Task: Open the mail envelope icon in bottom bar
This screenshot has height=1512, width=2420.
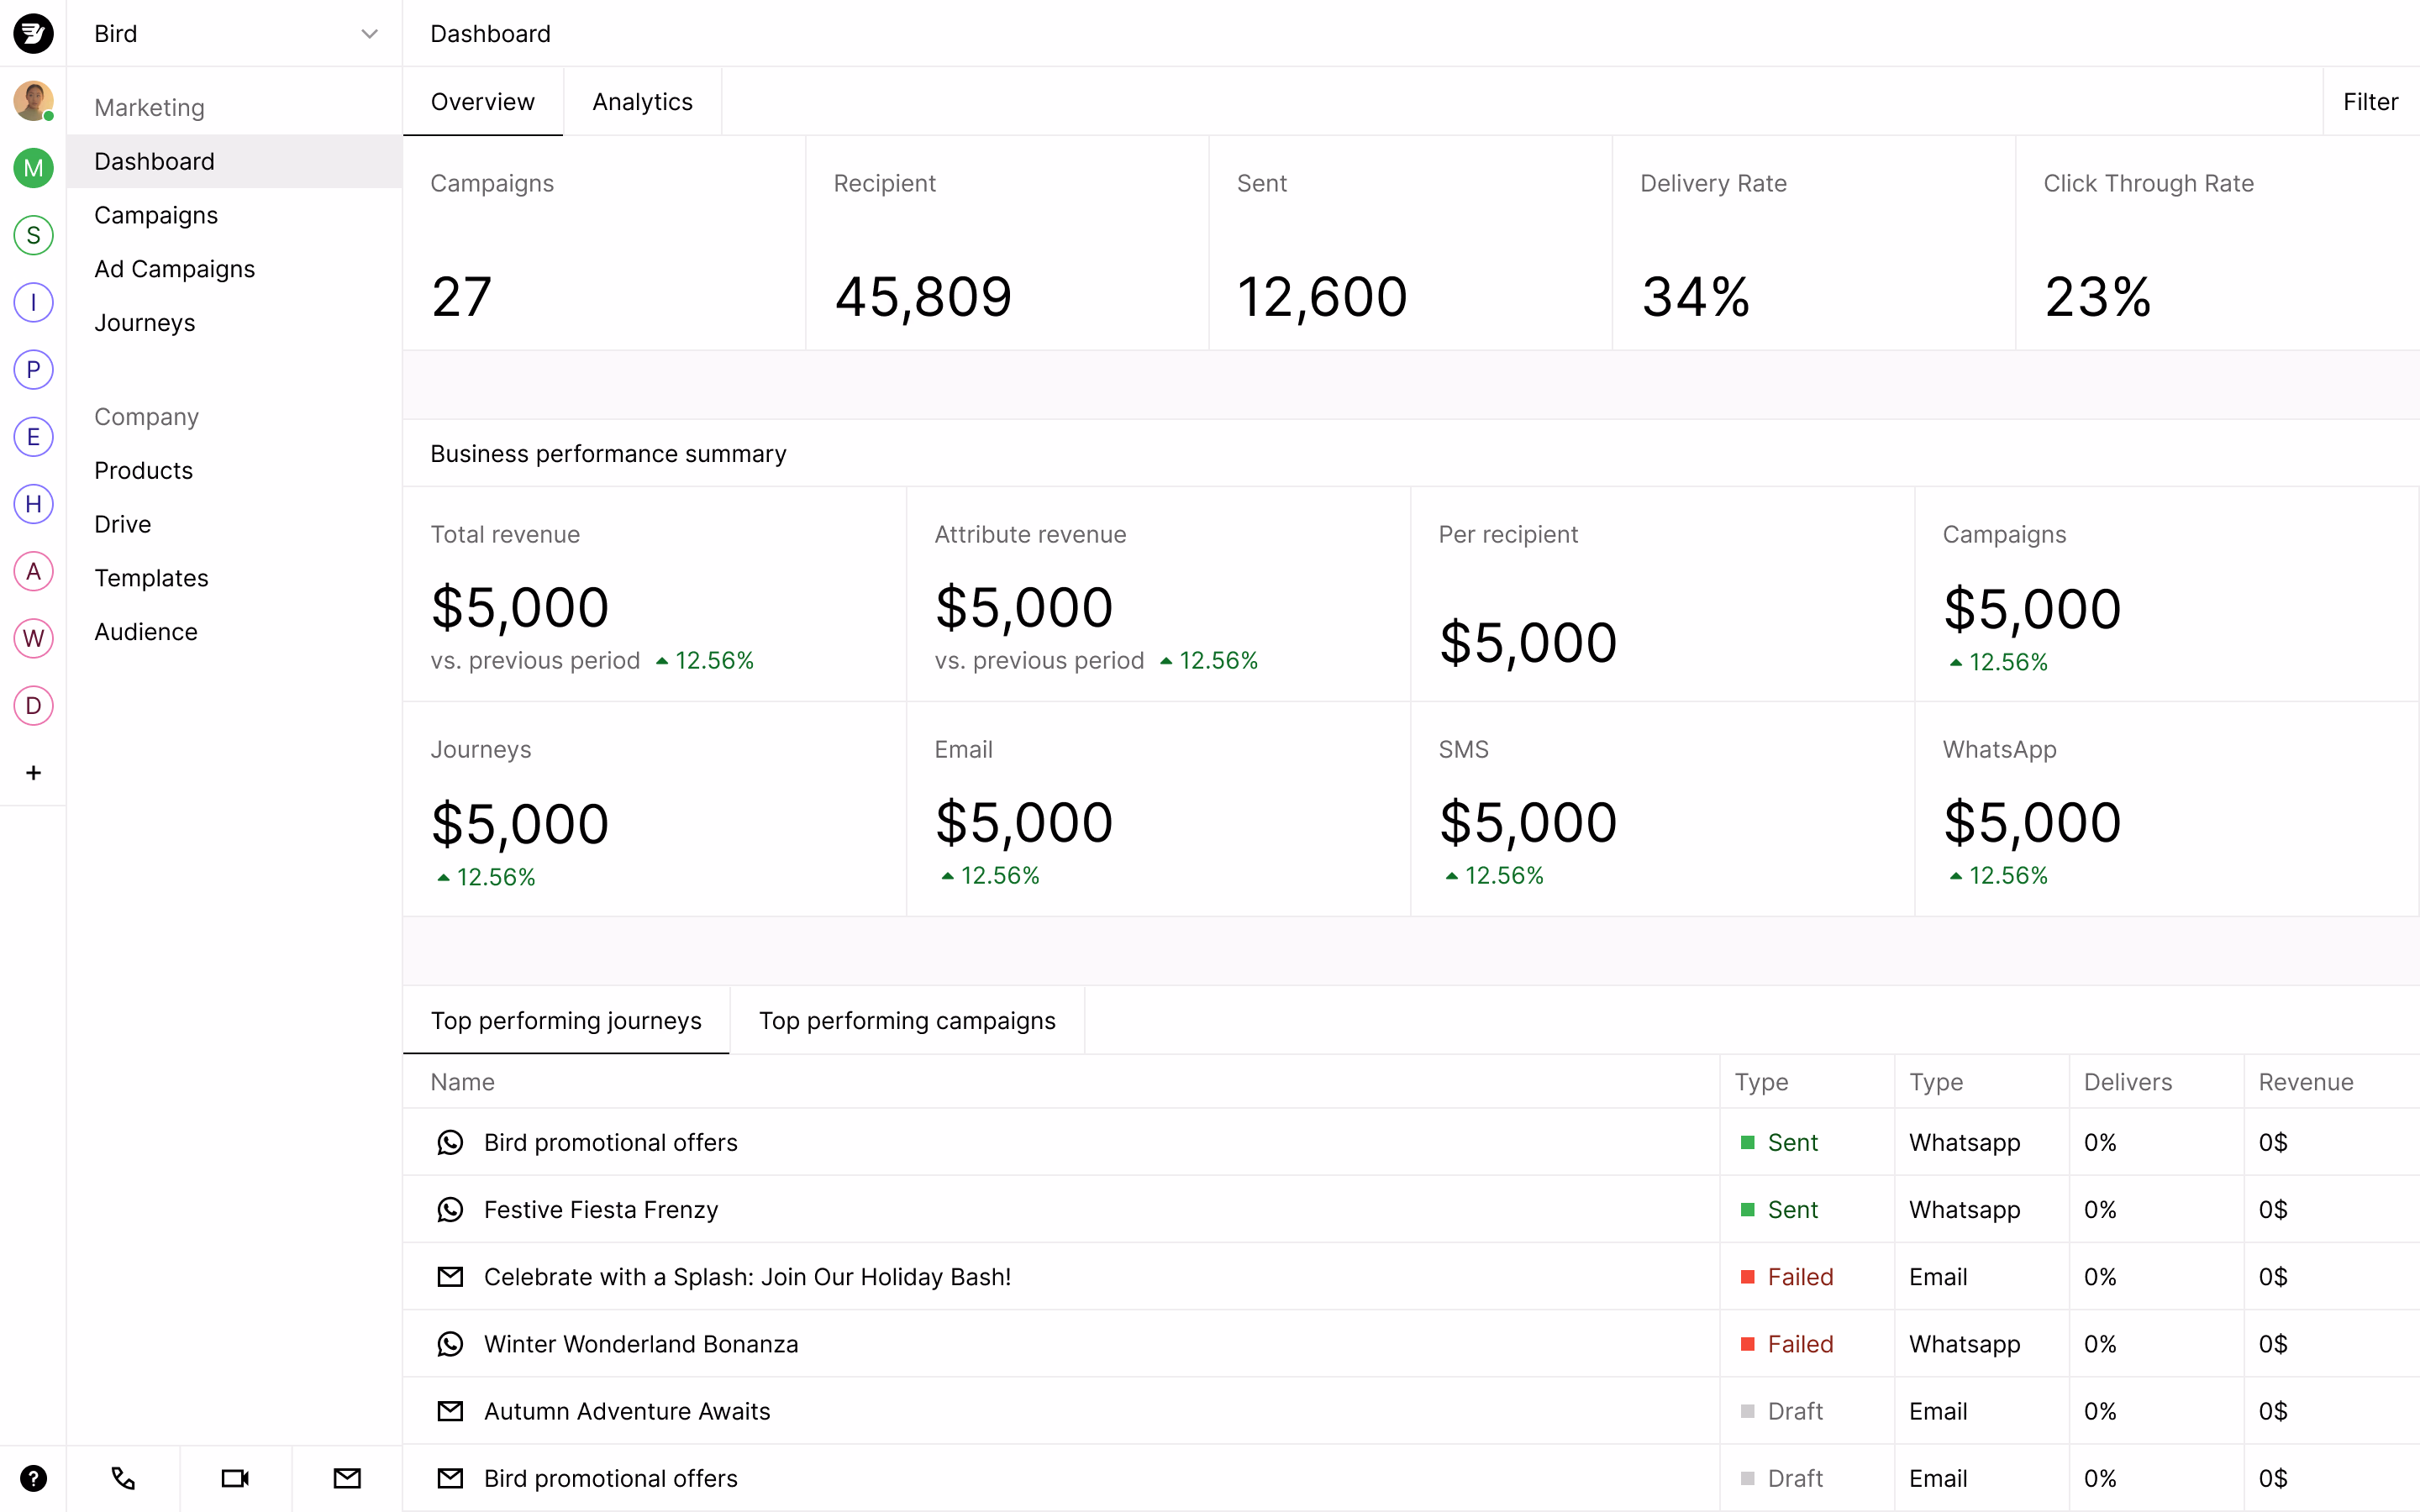Action: coord(347,1477)
